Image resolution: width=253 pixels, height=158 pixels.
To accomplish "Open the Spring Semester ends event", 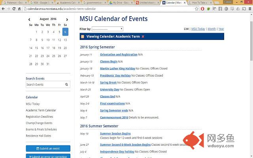I will [x=114, y=111].
